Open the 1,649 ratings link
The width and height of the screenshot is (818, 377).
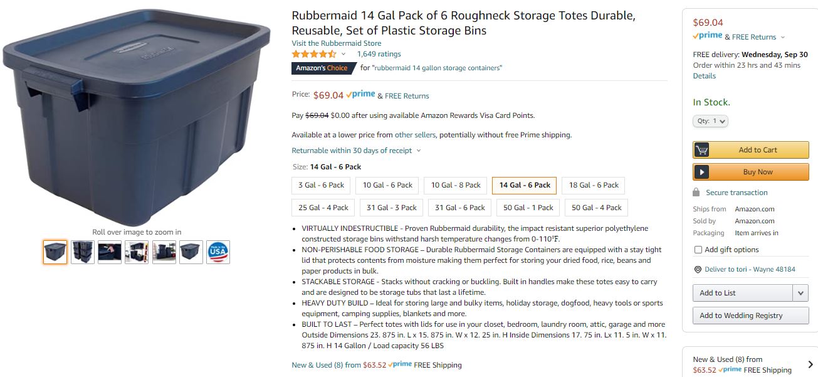pyautogui.click(x=379, y=54)
